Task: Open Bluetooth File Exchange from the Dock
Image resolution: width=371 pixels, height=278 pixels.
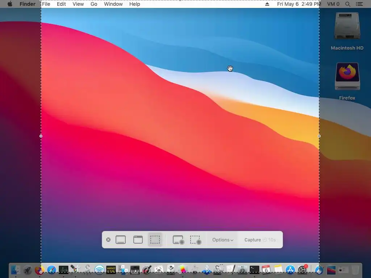Action: pos(207,269)
